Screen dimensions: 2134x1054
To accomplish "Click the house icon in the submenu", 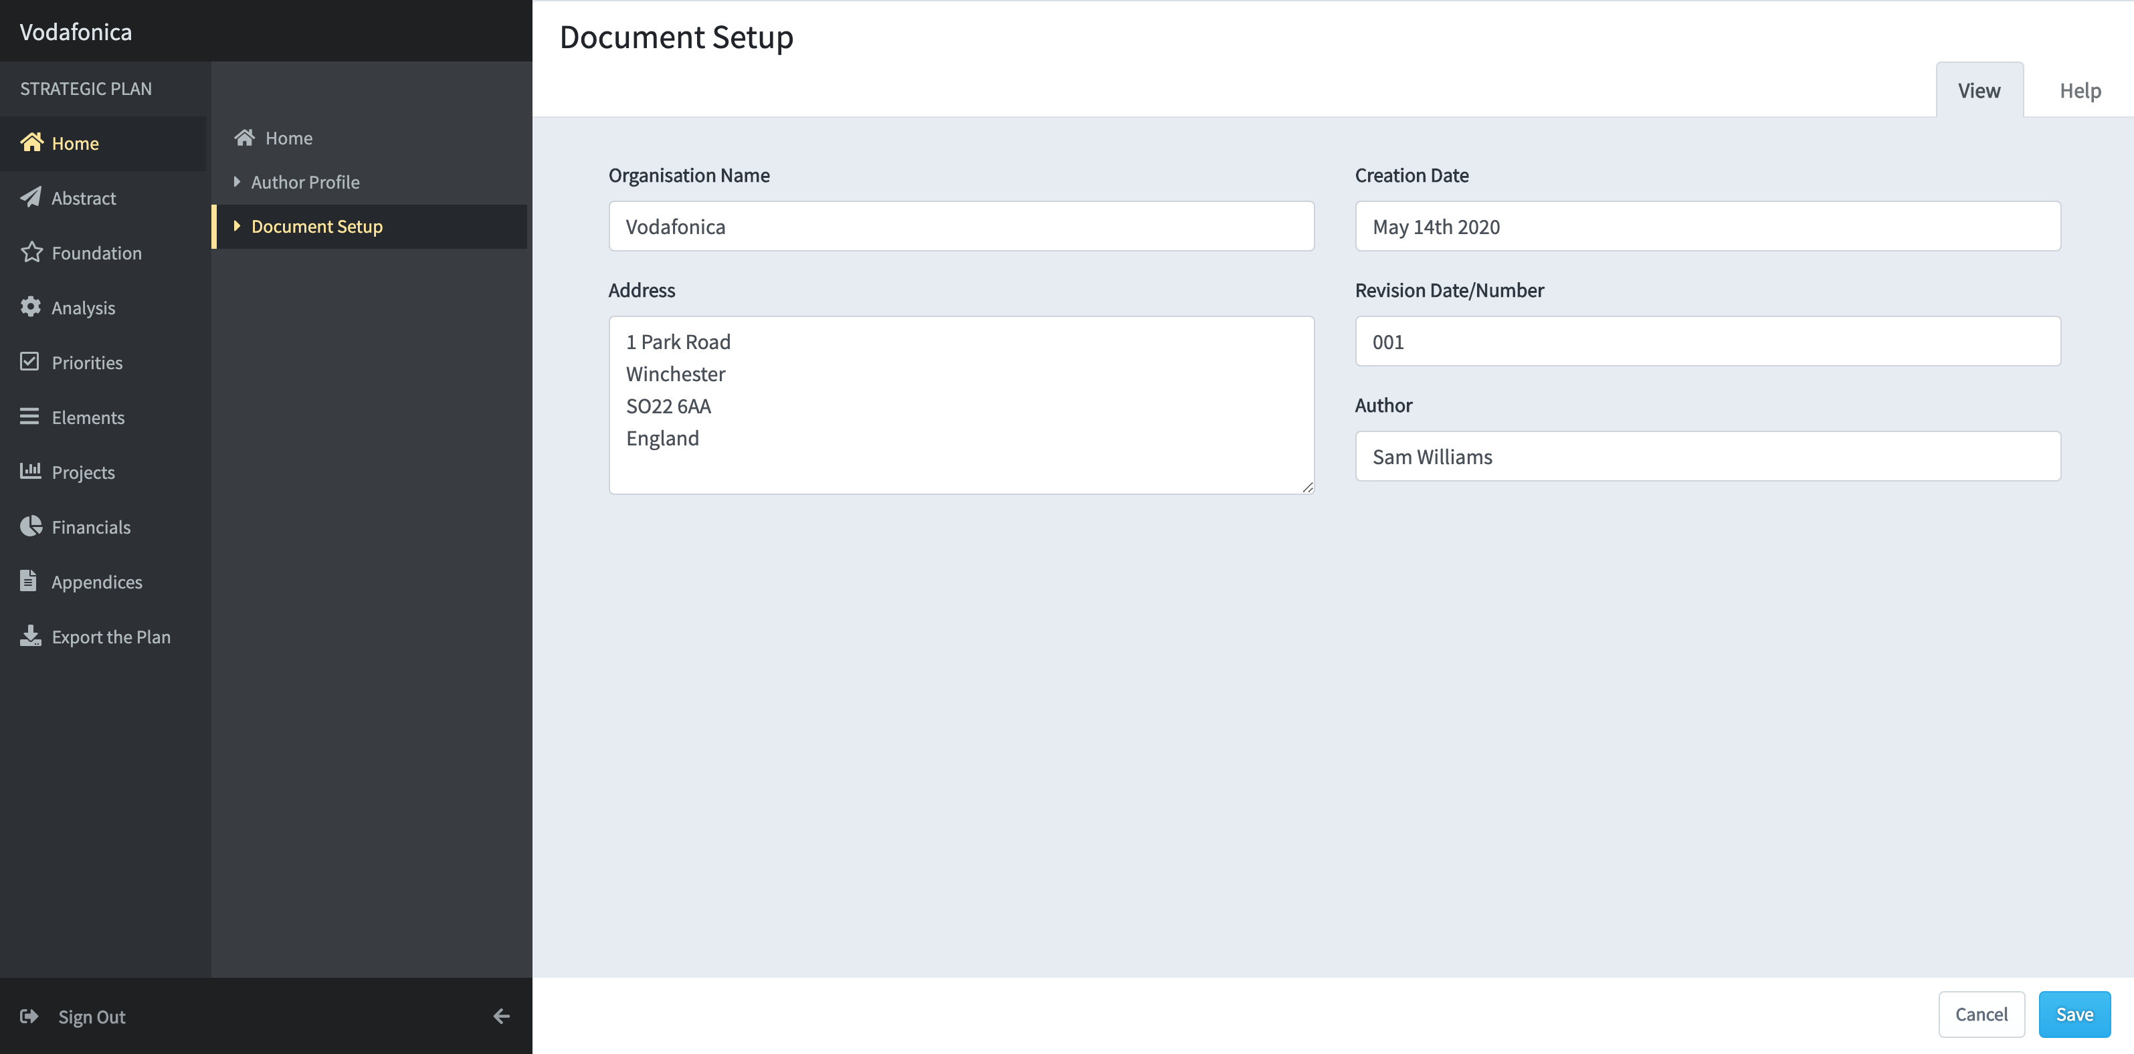I will [x=244, y=138].
